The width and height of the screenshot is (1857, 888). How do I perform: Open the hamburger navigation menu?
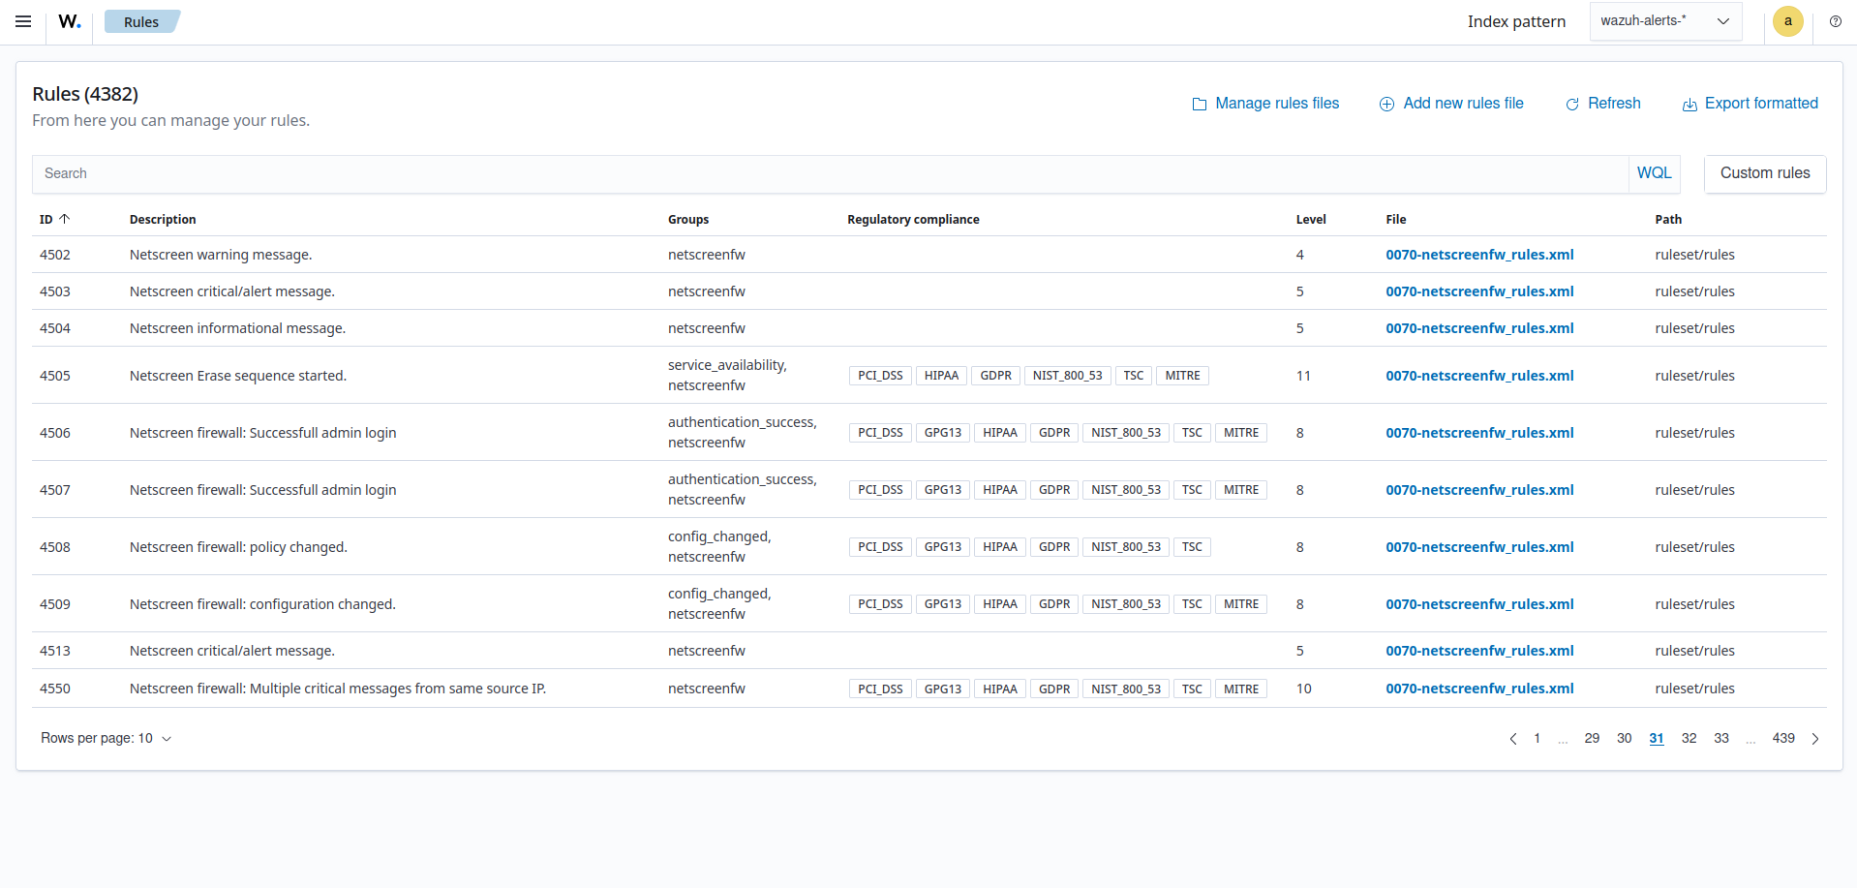(x=22, y=21)
